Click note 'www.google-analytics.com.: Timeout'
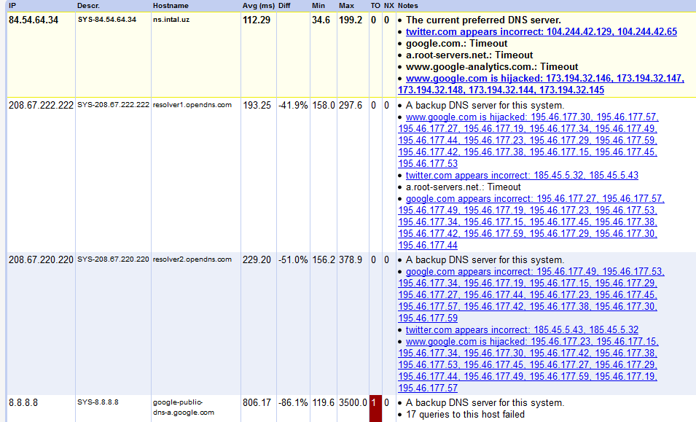This screenshot has width=696, height=422. point(492,66)
